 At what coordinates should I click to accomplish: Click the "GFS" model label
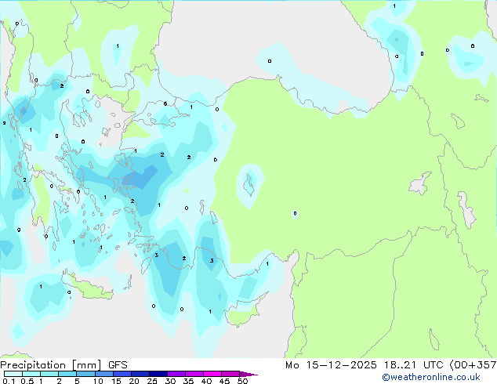coord(118,365)
